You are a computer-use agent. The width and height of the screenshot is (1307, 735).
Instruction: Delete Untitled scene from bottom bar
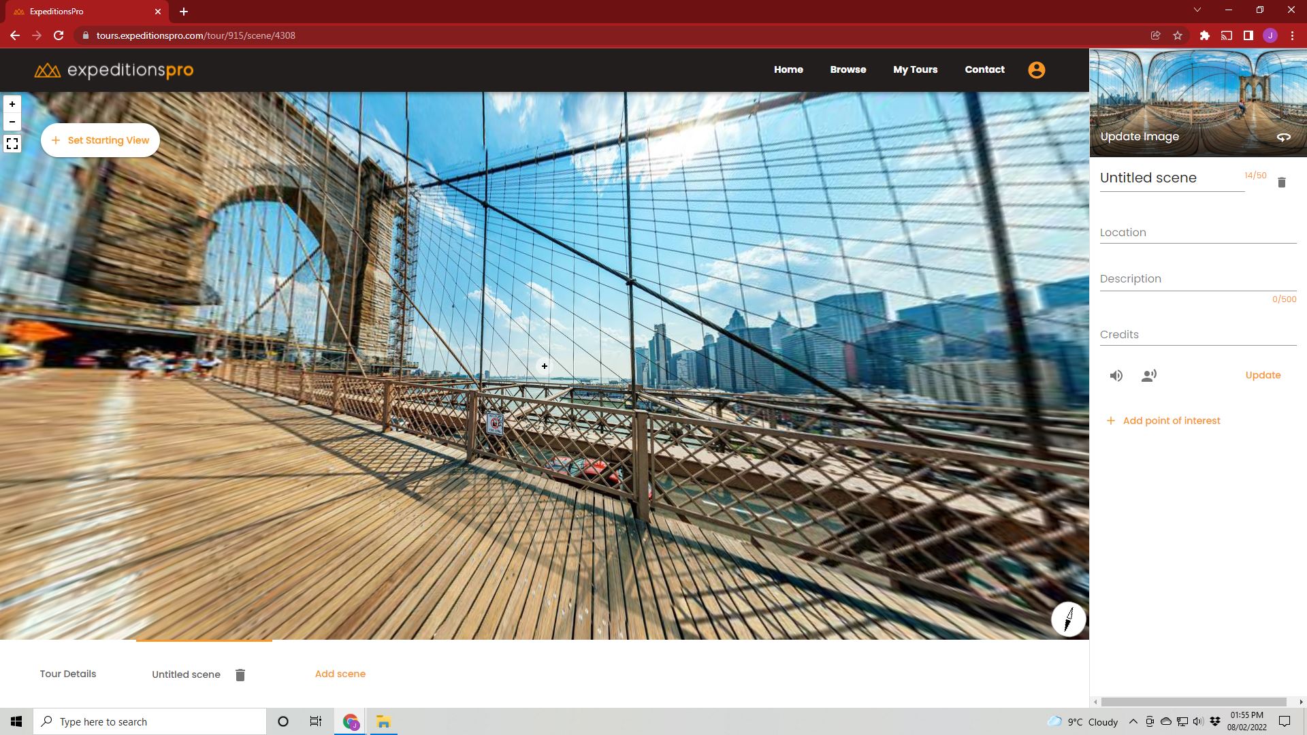pyautogui.click(x=240, y=675)
